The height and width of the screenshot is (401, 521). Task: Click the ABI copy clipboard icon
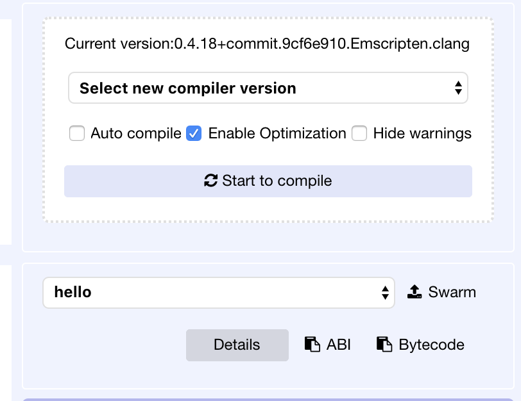click(312, 344)
